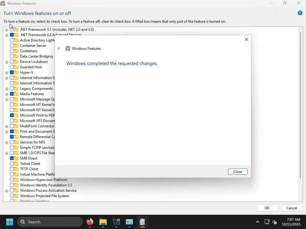This screenshot has height=229, width=306.
Task: Enable the TFTP Client checkbox
Action: pyautogui.click(x=12, y=169)
